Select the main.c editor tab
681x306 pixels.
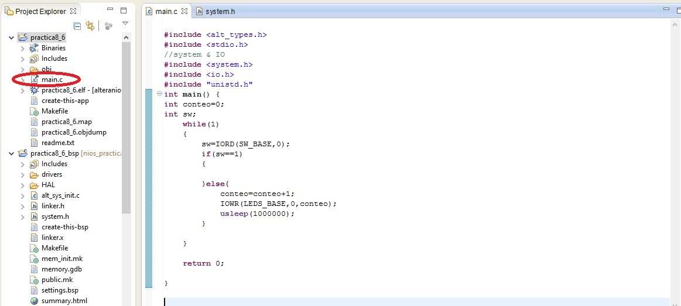point(167,11)
